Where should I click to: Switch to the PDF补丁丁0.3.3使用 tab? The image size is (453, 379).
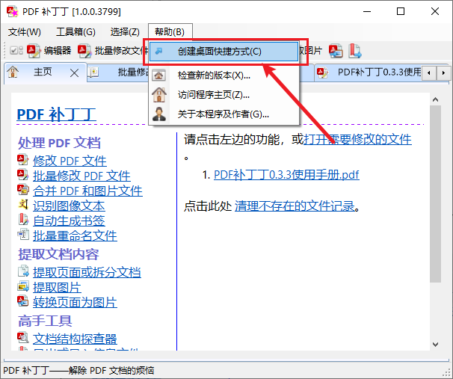coord(369,72)
